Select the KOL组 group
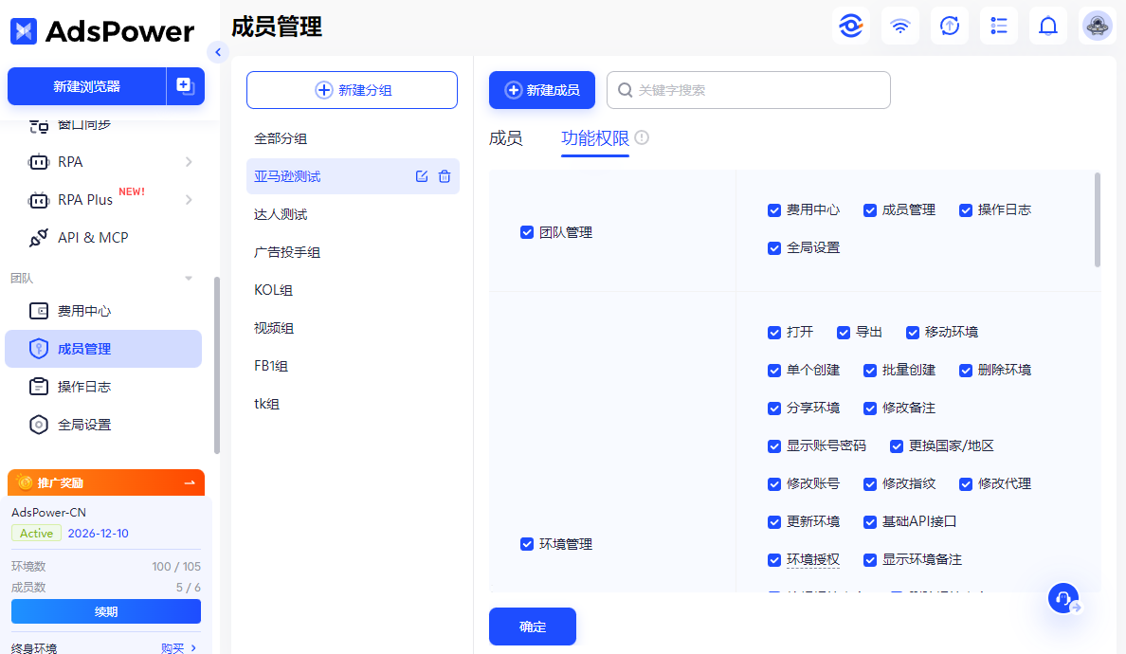The height and width of the screenshot is (654, 1126). tap(353, 290)
